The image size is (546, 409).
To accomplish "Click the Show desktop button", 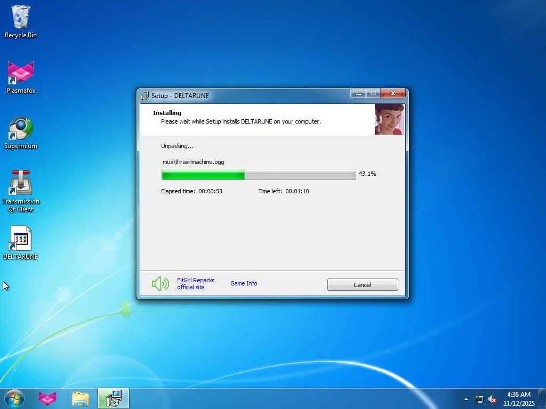I will tap(542, 398).
